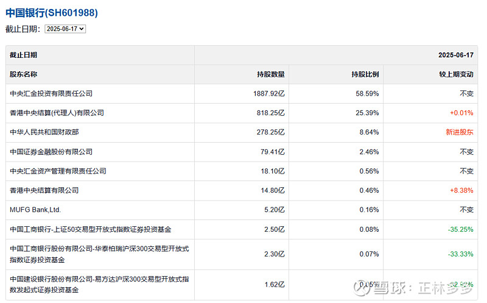The image size is (487, 303).
Task: Click the -35.25% change value
Action: [461, 229]
